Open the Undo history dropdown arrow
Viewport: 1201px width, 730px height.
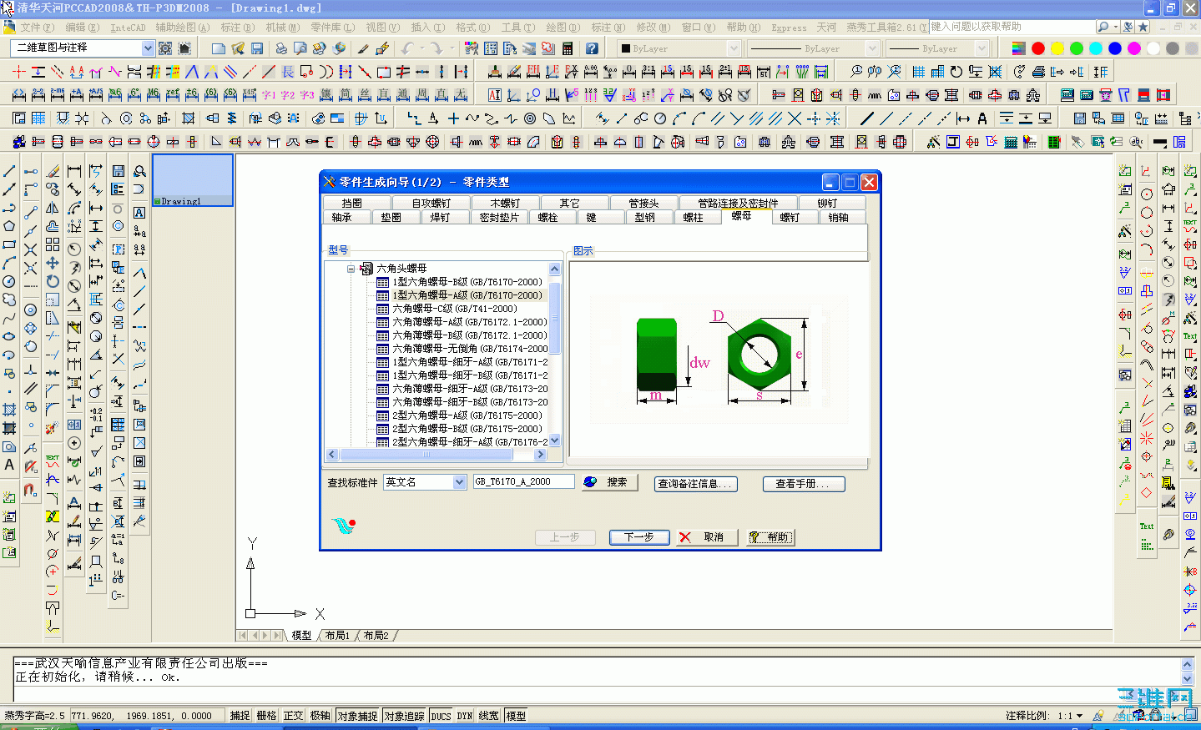(x=421, y=48)
